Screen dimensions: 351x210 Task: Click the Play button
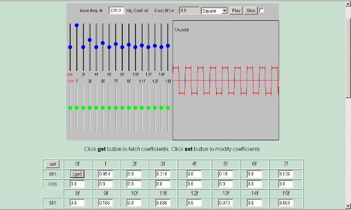tap(236, 10)
